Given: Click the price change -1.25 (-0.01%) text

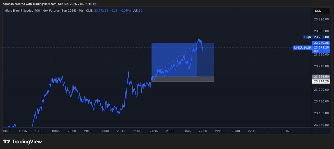Looking at the screenshot, I should (x=121, y=11).
